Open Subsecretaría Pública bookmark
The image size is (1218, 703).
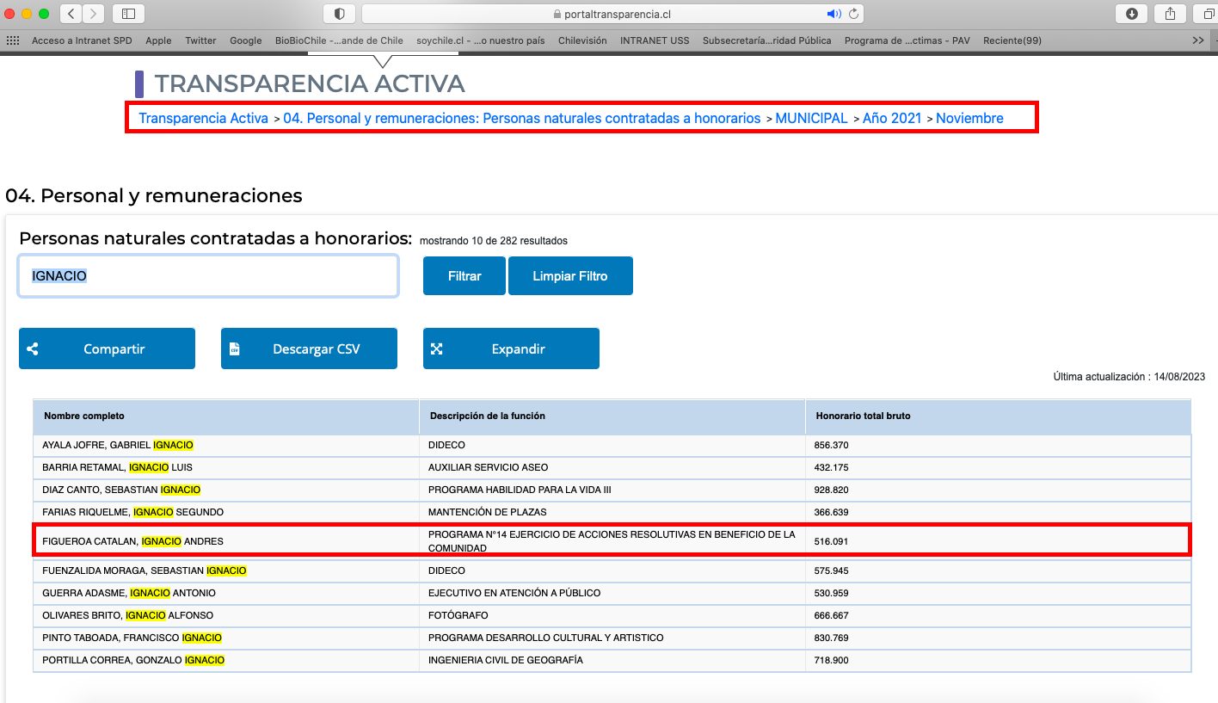tap(766, 40)
